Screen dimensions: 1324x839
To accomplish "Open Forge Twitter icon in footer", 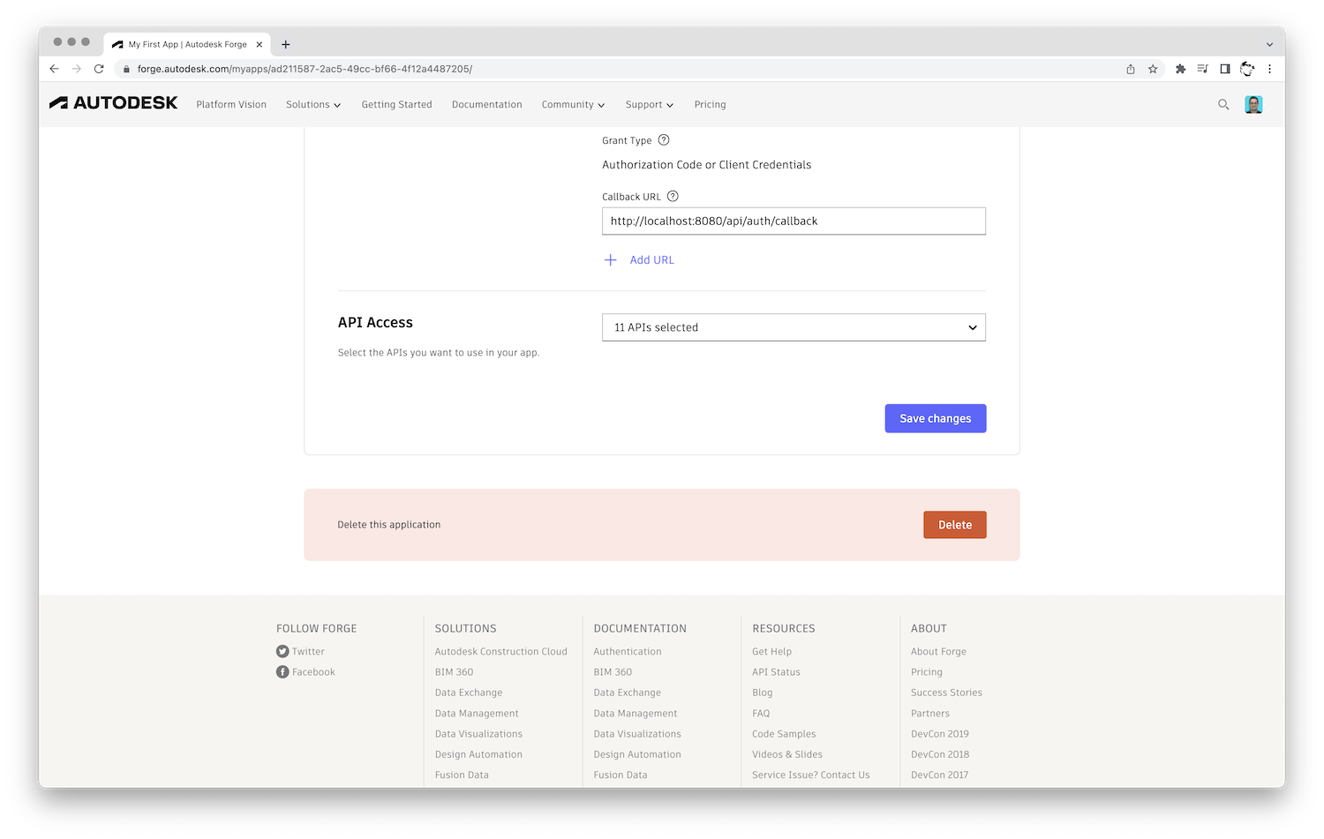I will pos(282,651).
